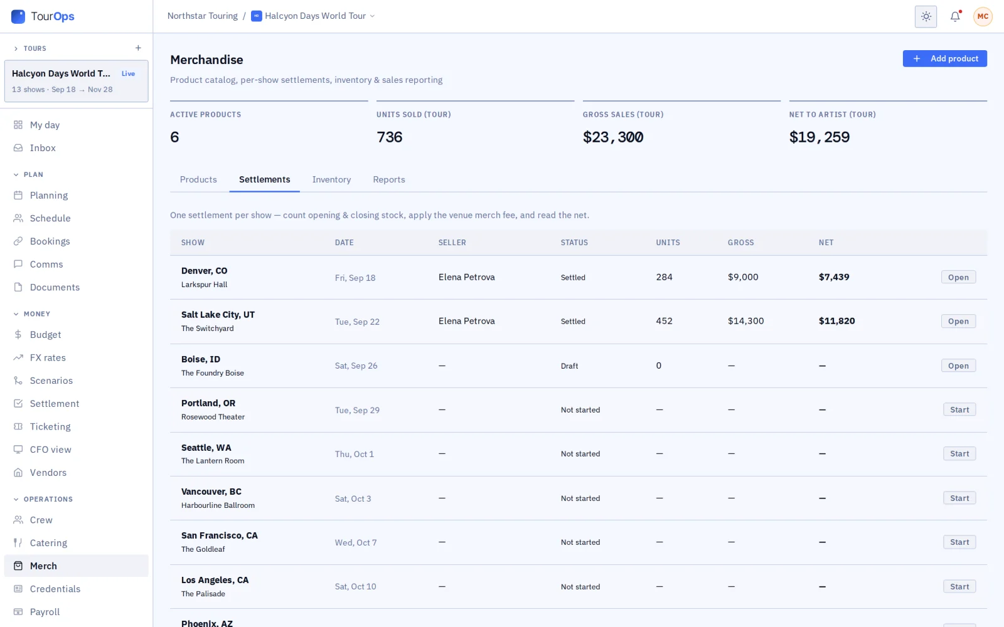
Task: Collapse the PLAN sidebar group
Action: 16,175
